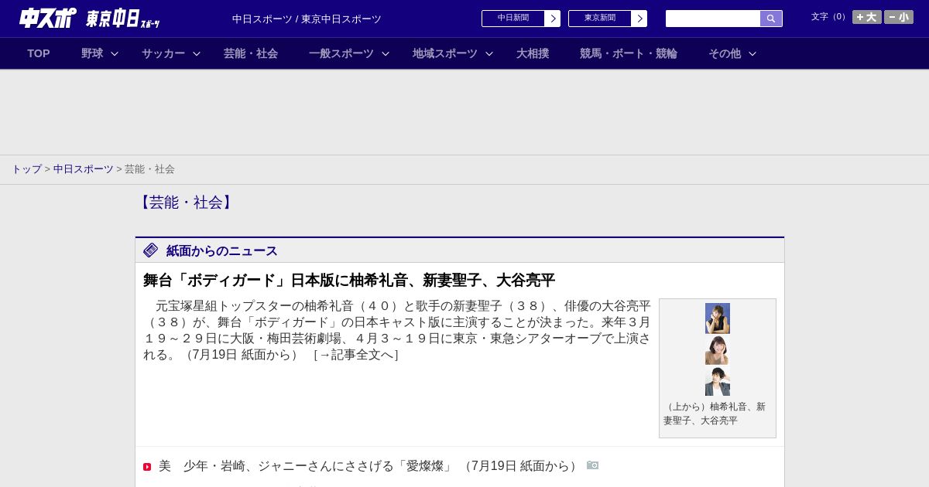Click the red bullet icon beside 美 少年・岩崎
Viewport: 929px width, 487px height.
147,467
